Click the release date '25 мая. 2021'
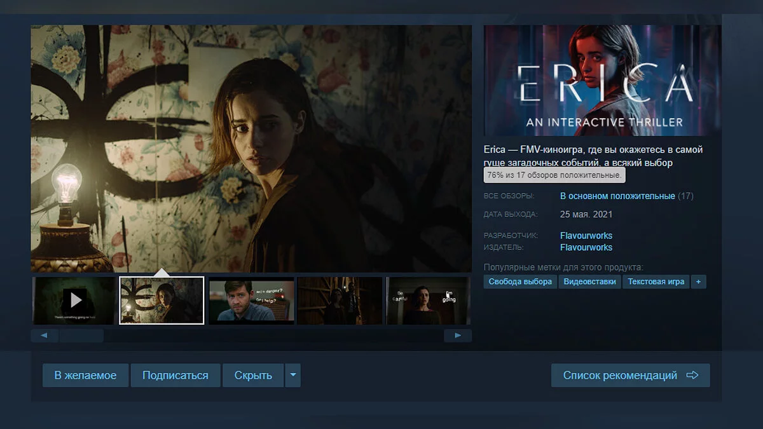763x429 pixels. 586,214
